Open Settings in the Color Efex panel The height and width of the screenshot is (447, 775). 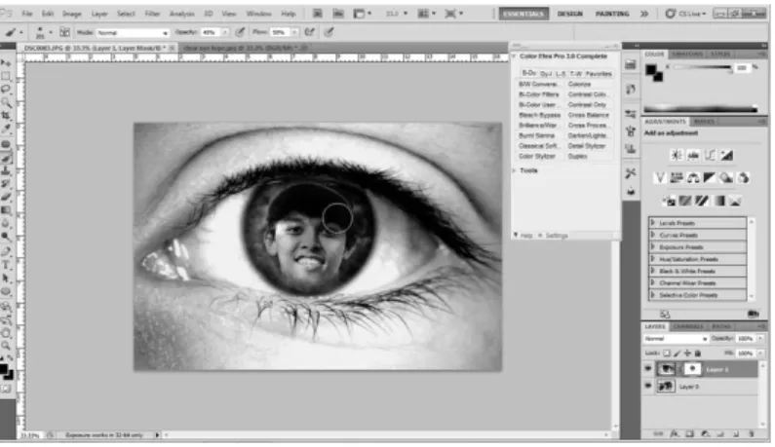point(556,236)
